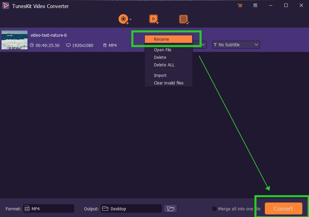Select Delete in the context menu
The width and height of the screenshot is (309, 217).
[168, 58]
